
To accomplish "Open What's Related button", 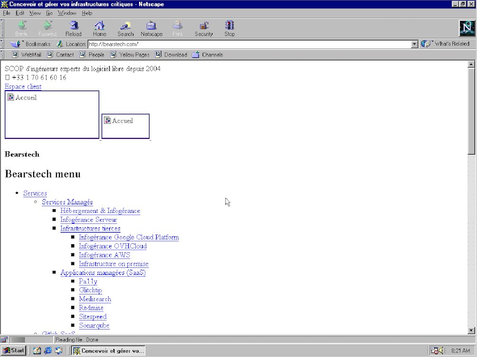I will 445,44.
